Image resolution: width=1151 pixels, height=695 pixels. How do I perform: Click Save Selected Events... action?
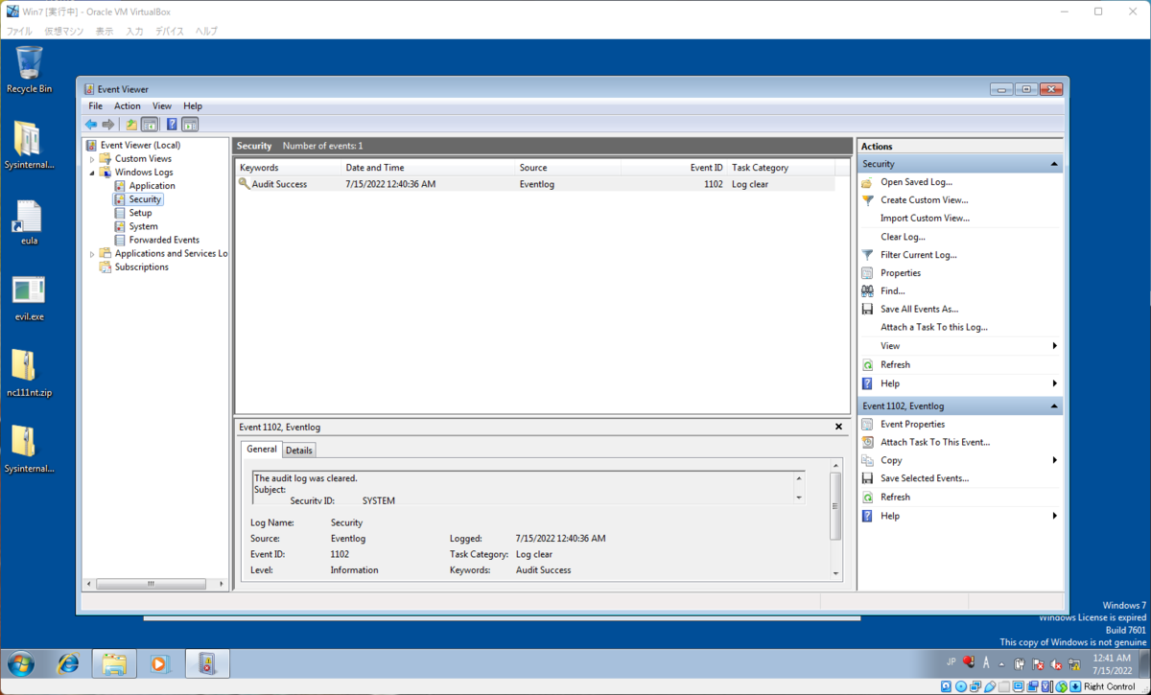click(x=925, y=478)
